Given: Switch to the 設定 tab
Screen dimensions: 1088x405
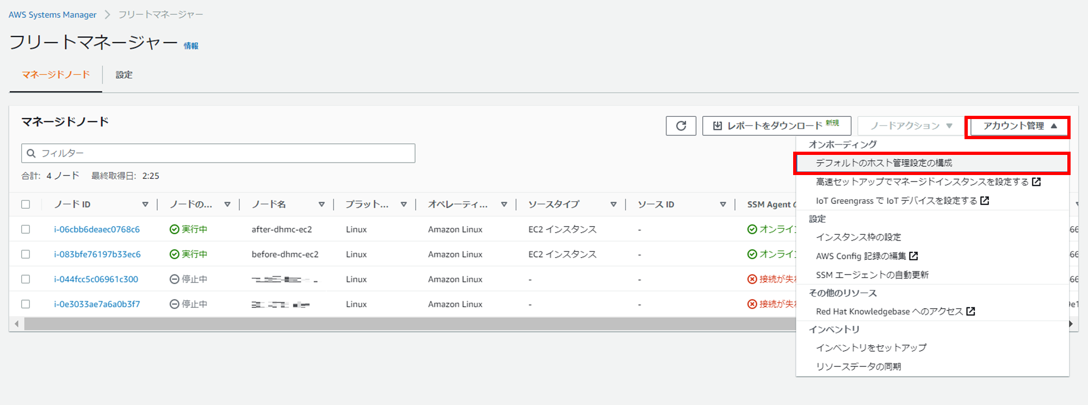Looking at the screenshot, I should pyautogui.click(x=124, y=74).
